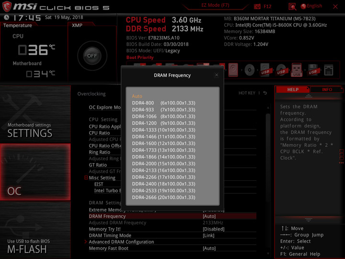The width and height of the screenshot is (345, 259).
Task: Exit BIOS with the top-right X icon
Action: [x=335, y=6]
